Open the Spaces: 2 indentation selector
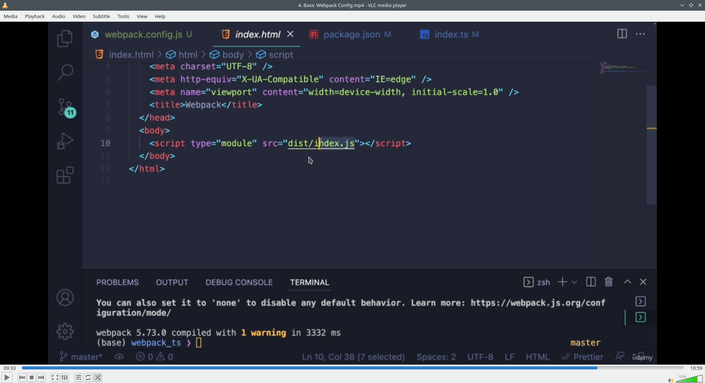Image resolution: width=705 pixels, height=383 pixels. click(x=436, y=357)
